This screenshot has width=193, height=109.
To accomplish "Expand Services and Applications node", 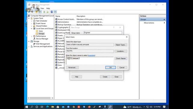I will (x=29, y=47).
